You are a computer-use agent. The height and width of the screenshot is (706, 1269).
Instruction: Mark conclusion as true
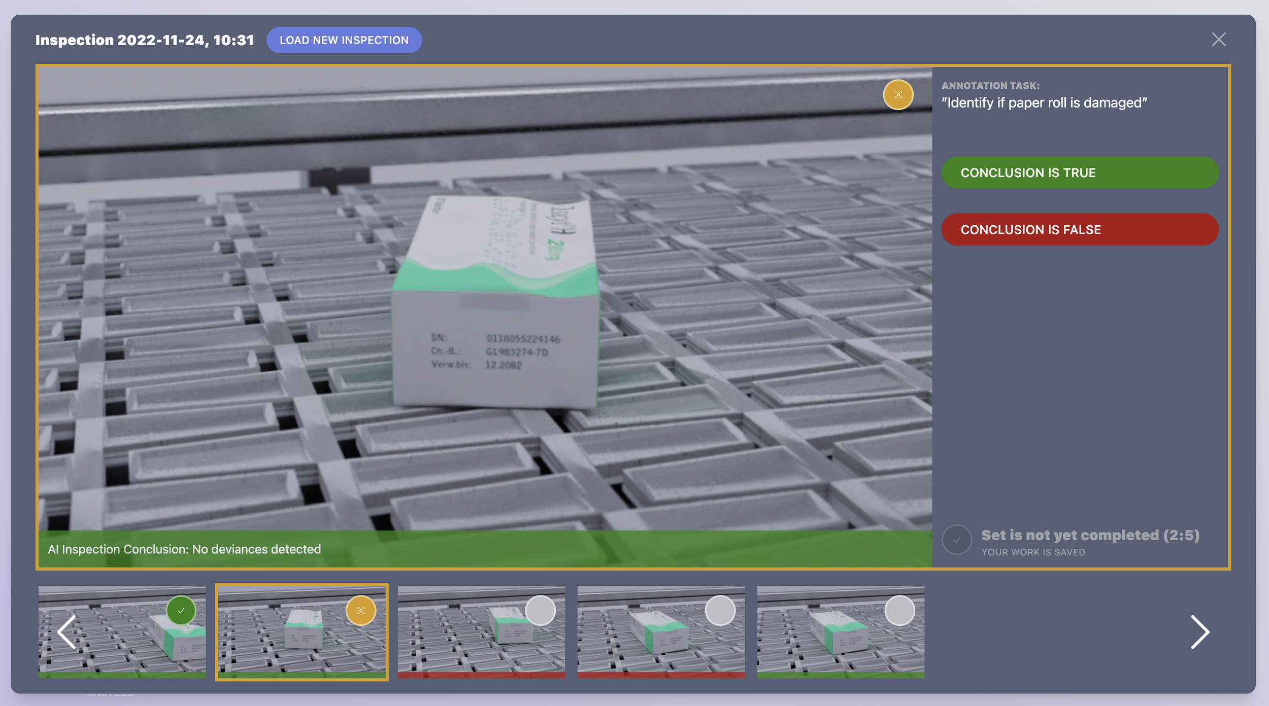(1080, 172)
